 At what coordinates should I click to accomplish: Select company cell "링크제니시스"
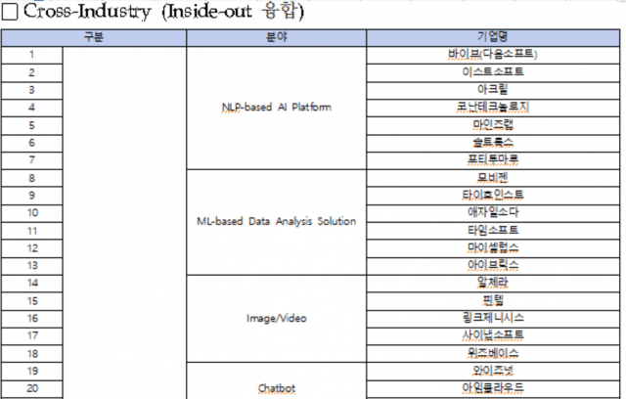[493, 319]
